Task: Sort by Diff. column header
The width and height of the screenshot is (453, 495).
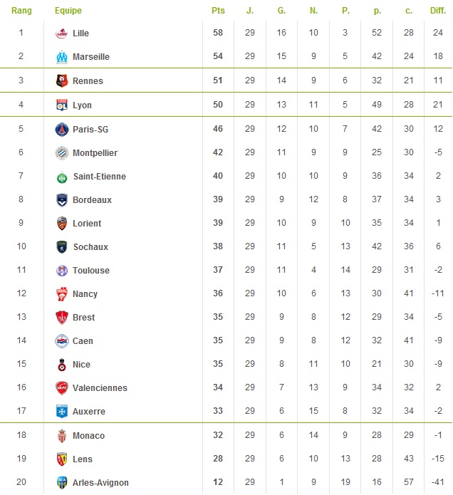Action: pyautogui.click(x=438, y=11)
